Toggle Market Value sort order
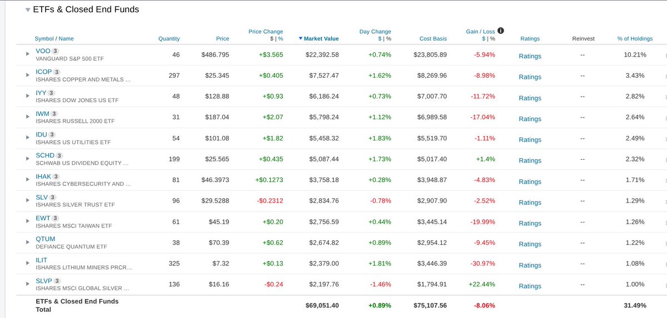The height and width of the screenshot is (318, 667). tap(318, 39)
